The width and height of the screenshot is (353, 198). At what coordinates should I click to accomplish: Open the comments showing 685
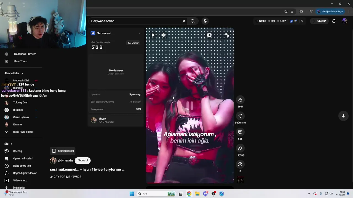click(x=240, y=132)
